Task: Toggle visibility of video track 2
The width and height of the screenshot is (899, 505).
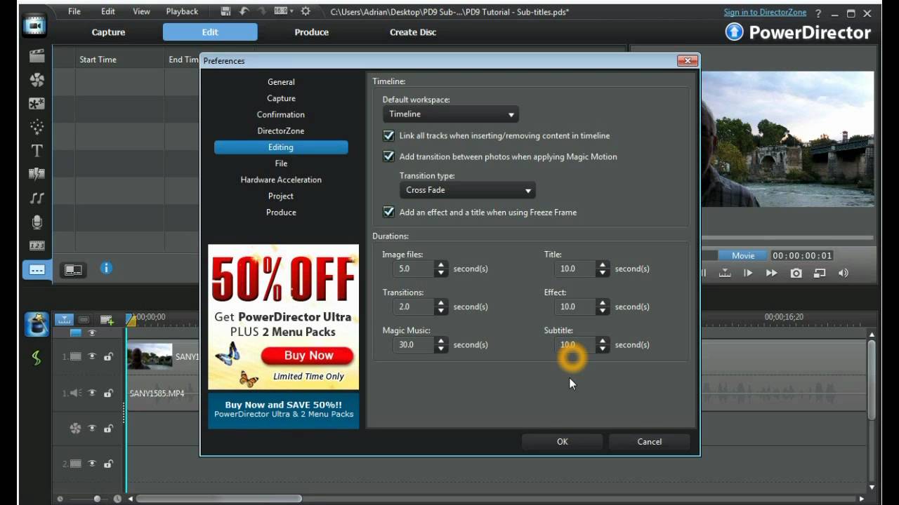Action: coord(91,464)
